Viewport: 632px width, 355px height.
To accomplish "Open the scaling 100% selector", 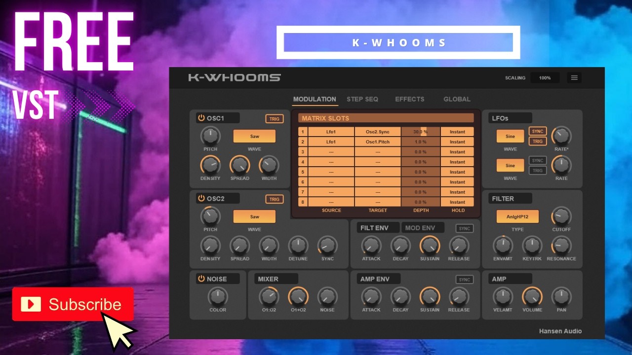I will click(x=545, y=78).
